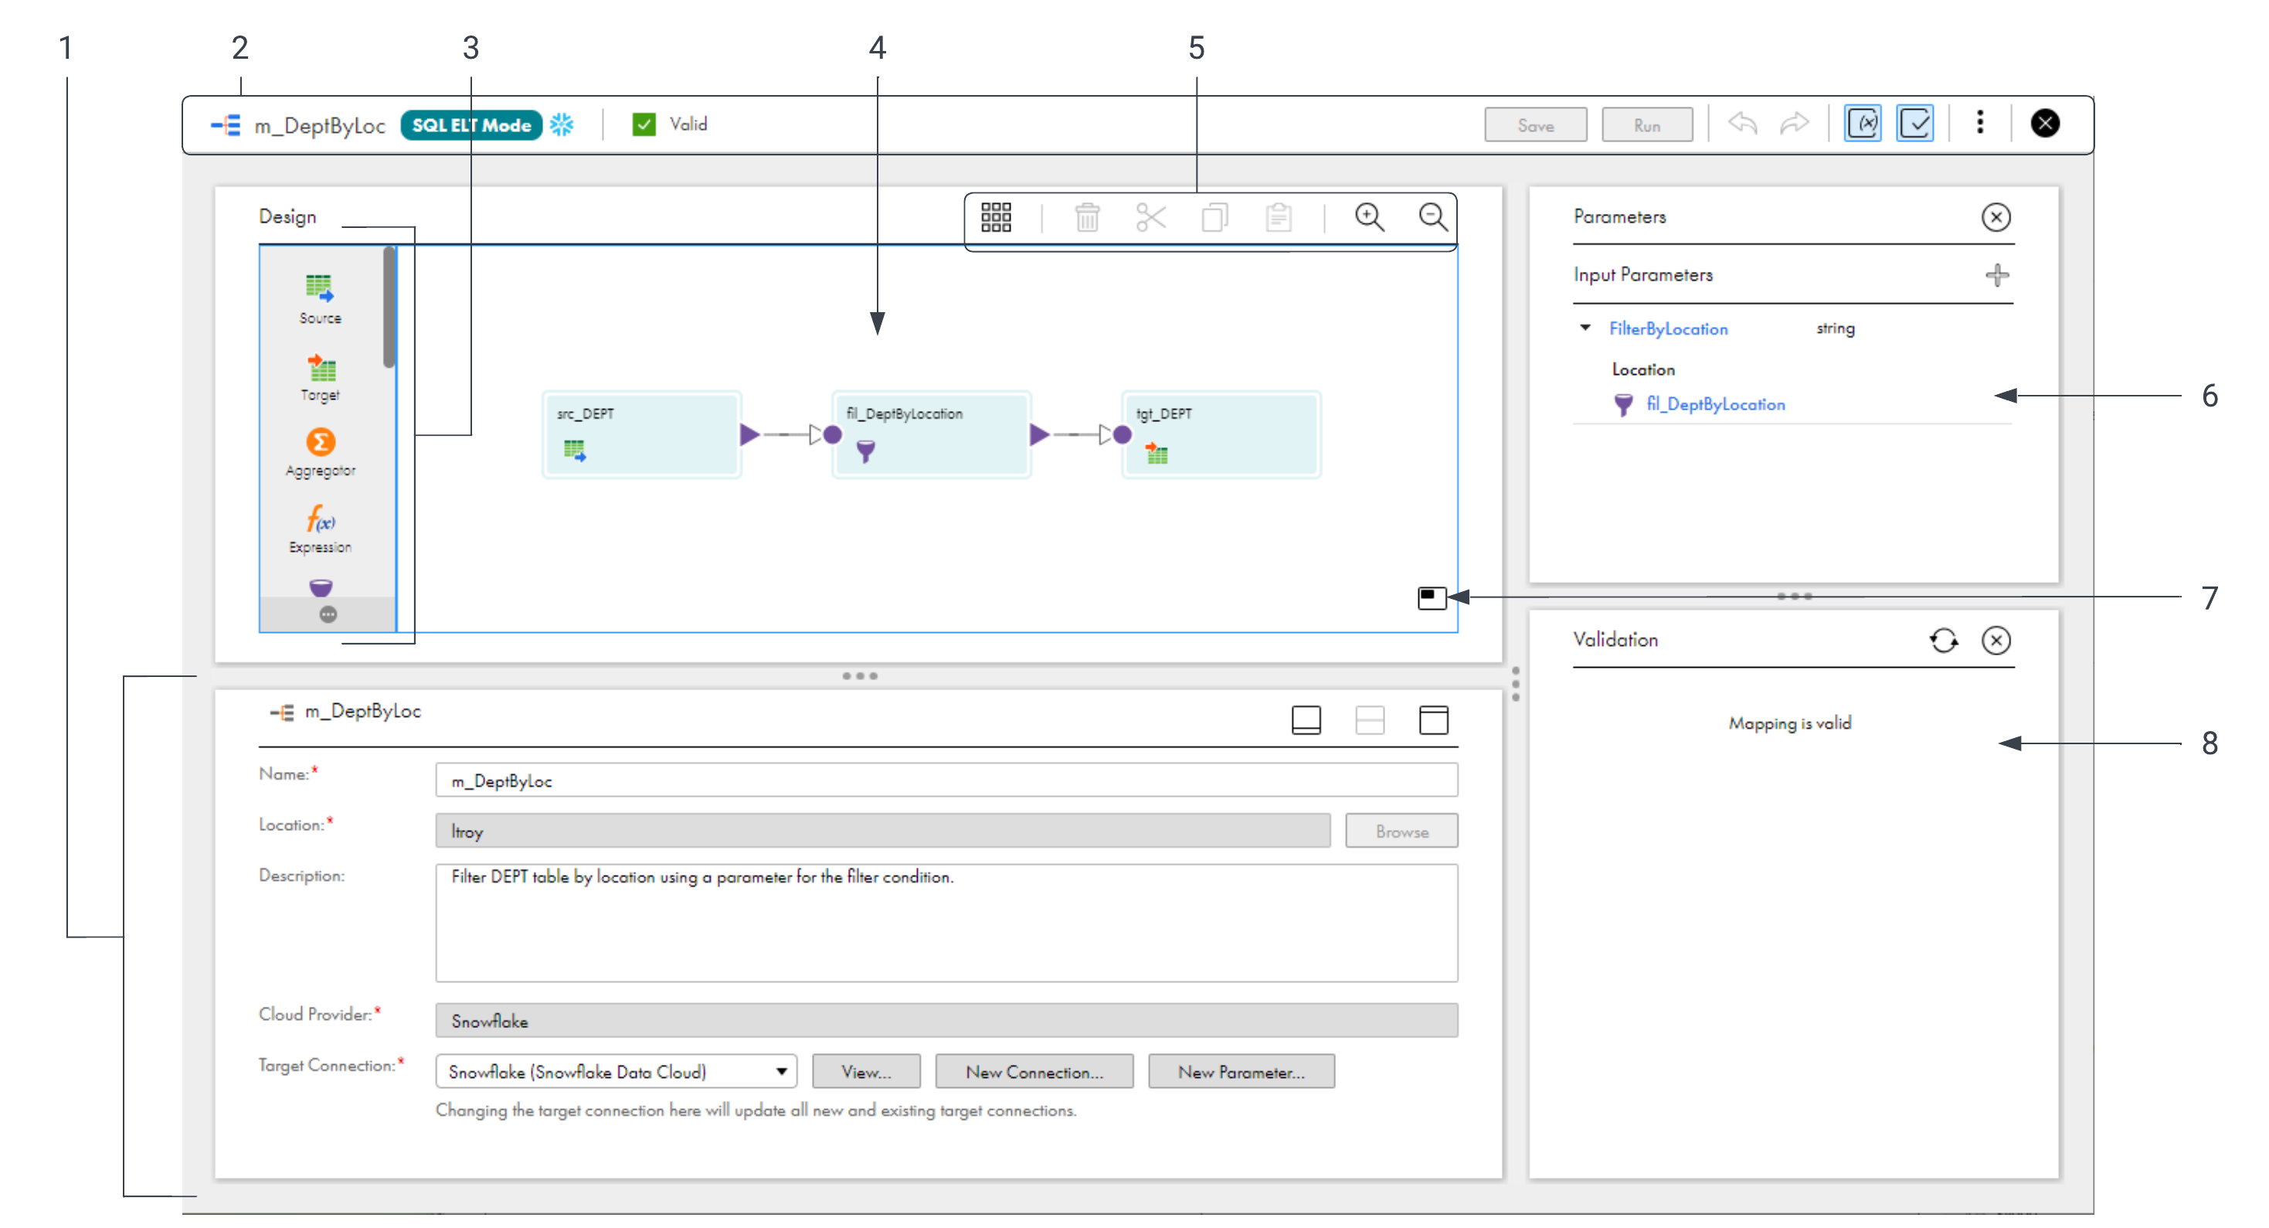2269x1228 pixels.
Task: Select the Source transformation in palette
Action: click(320, 300)
